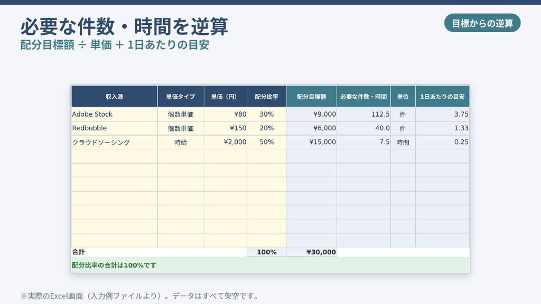Click the 7.5 required hours cell

363,142
